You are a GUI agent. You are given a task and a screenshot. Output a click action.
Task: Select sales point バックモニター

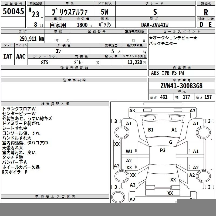click(x=163, y=44)
